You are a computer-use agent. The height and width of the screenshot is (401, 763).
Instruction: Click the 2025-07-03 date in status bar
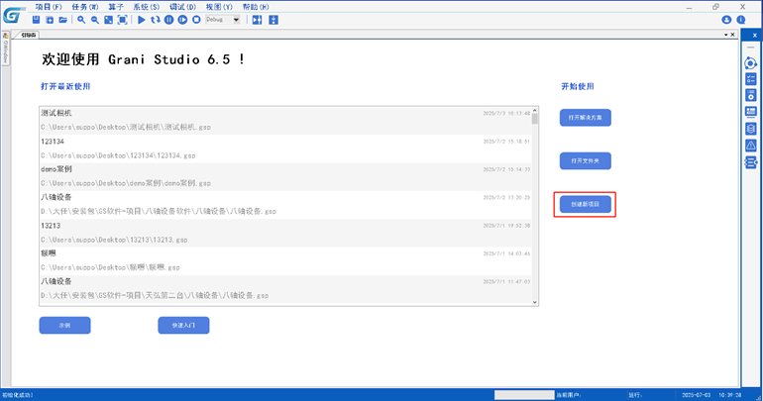click(696, 395)
